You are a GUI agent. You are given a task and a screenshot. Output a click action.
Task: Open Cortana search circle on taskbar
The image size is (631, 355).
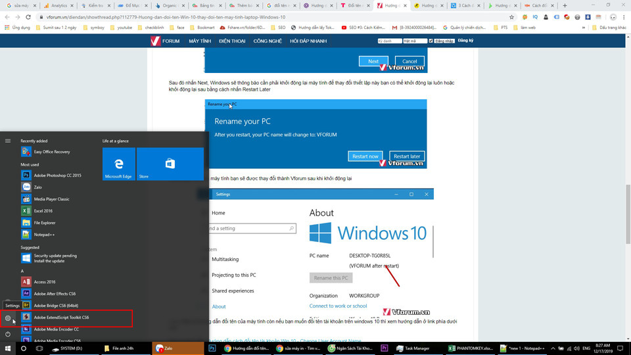(x=24, y=348)
